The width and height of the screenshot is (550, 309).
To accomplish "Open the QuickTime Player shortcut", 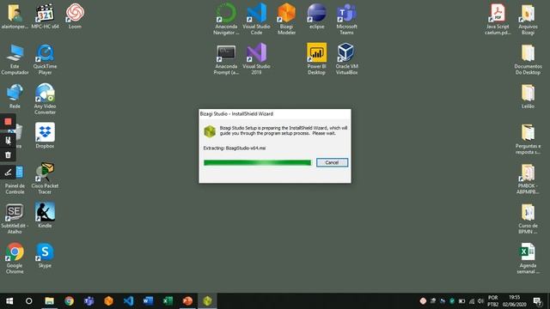I will coord(45,59).
